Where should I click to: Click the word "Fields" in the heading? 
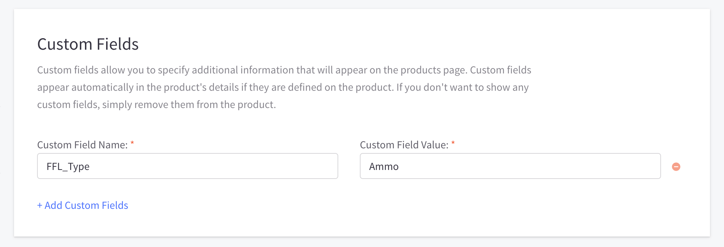pos(118,44)
